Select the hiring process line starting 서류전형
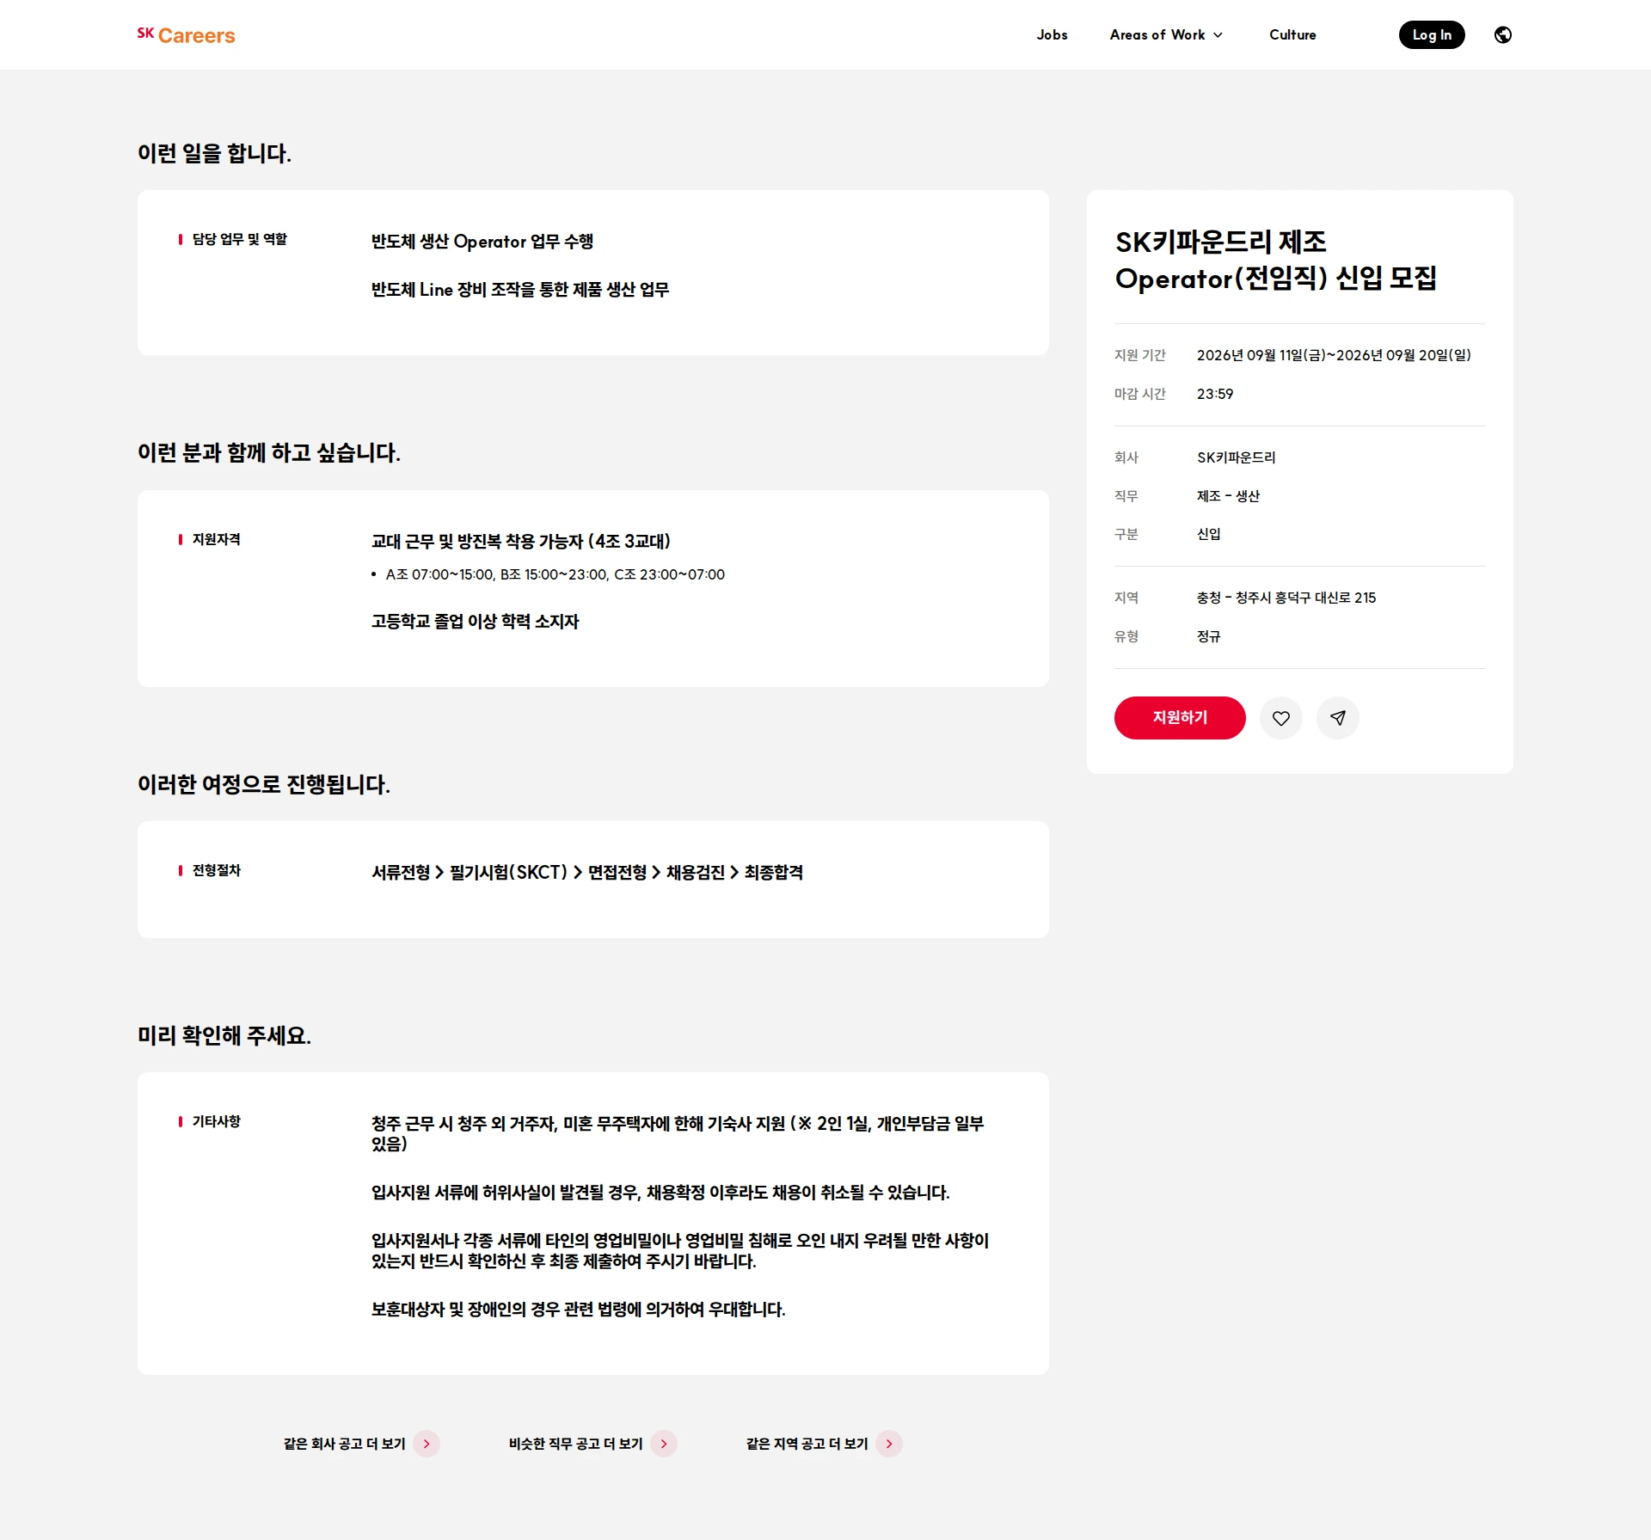The height and width of the screenshot is (1540, 1651). tap(587, 873)
